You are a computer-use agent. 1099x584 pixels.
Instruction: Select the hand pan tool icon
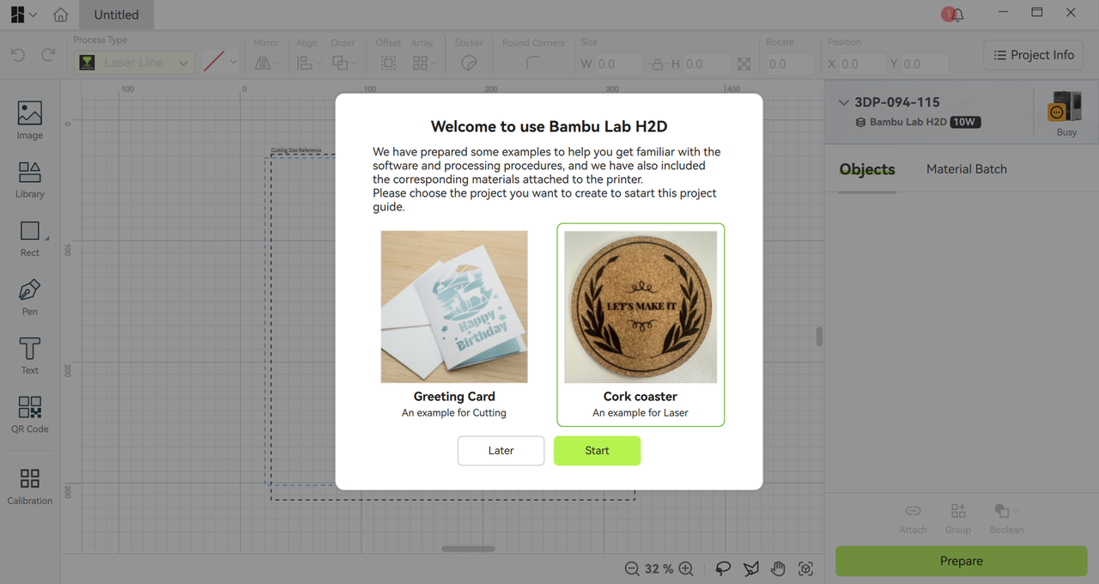[778, 569]
